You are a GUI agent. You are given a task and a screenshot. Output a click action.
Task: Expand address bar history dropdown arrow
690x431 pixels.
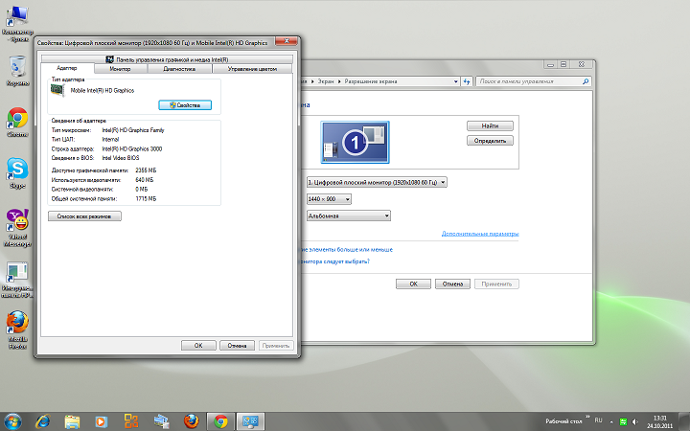click(456, 81)
